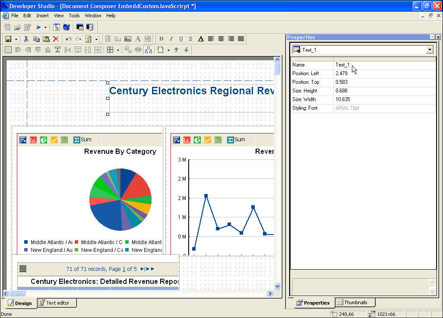
Task: Click the Insert Image toolbar icon
Action: [128, 39]
